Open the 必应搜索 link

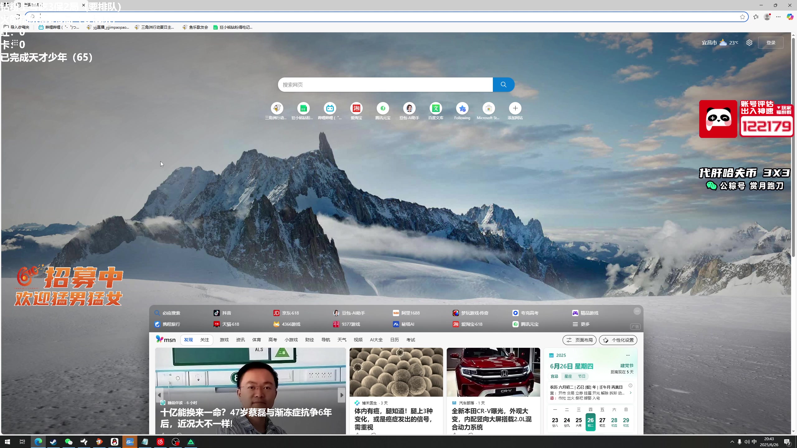pos(167,313)
